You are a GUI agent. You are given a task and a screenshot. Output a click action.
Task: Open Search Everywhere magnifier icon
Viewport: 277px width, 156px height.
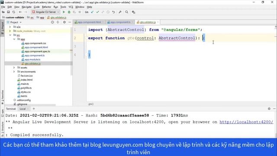pyautogui.click(x=127, y=12)
